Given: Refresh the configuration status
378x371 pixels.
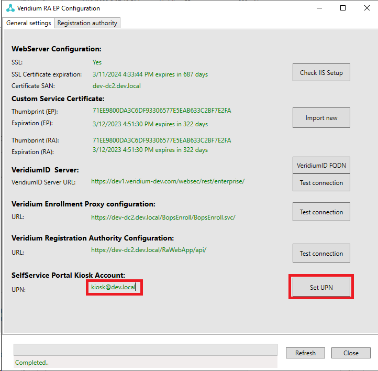Looking at the screenshot, I should 305,353.
